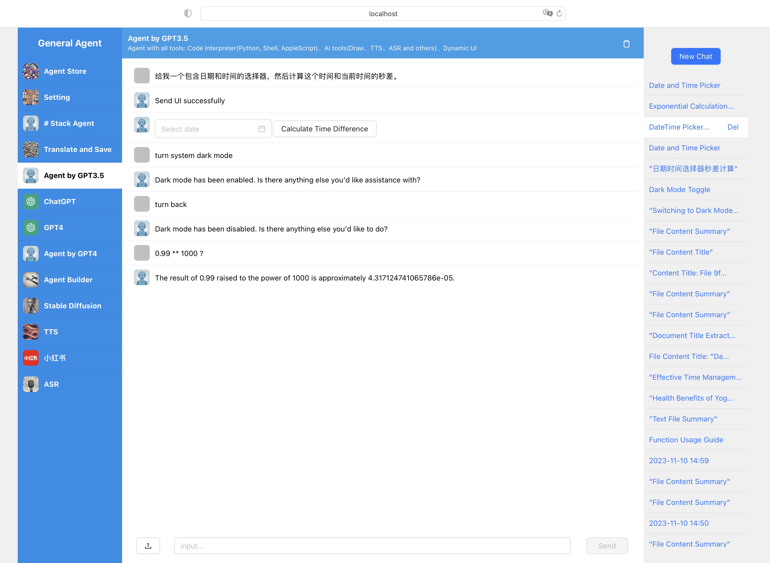Open Function Usage Guide chat
This screenshot has width=770, height=563.
point(686,440)
